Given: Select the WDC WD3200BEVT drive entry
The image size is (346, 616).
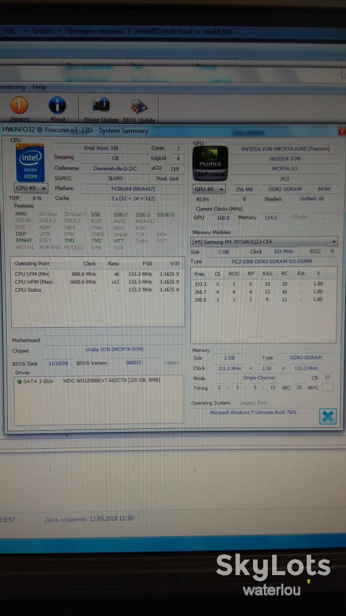Looking at the screenshot, I should (111, 380).
